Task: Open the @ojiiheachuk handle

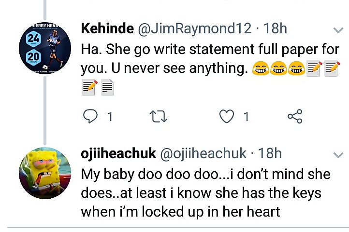Action: click(203, 154)
